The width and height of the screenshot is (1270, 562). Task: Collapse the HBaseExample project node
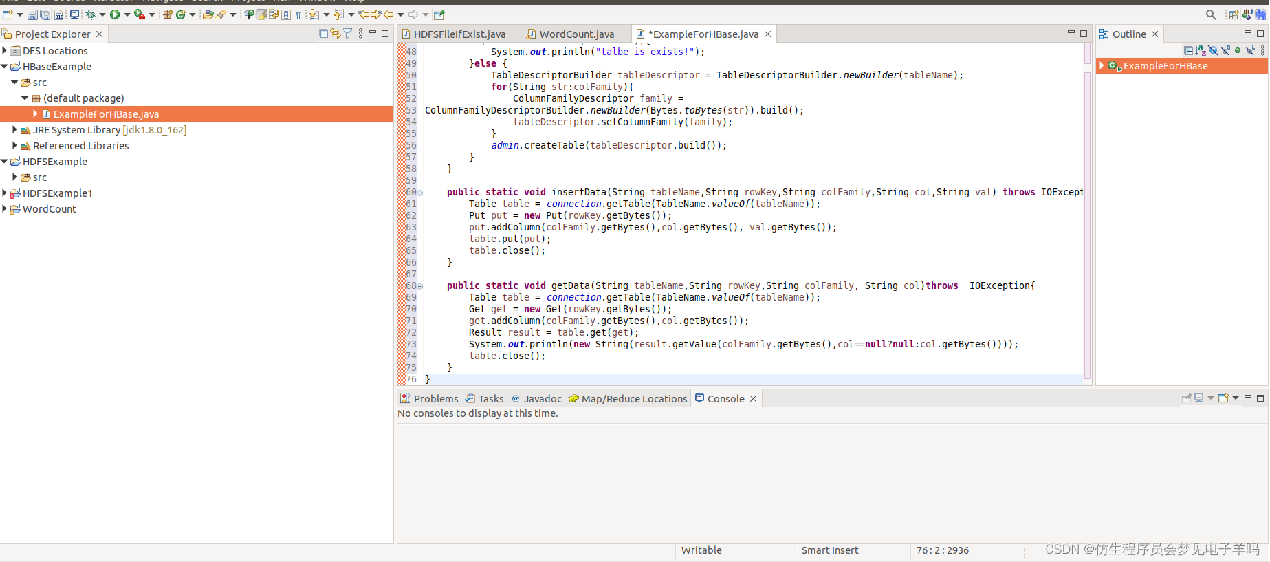pyautogui.click(x=4, y=66)
